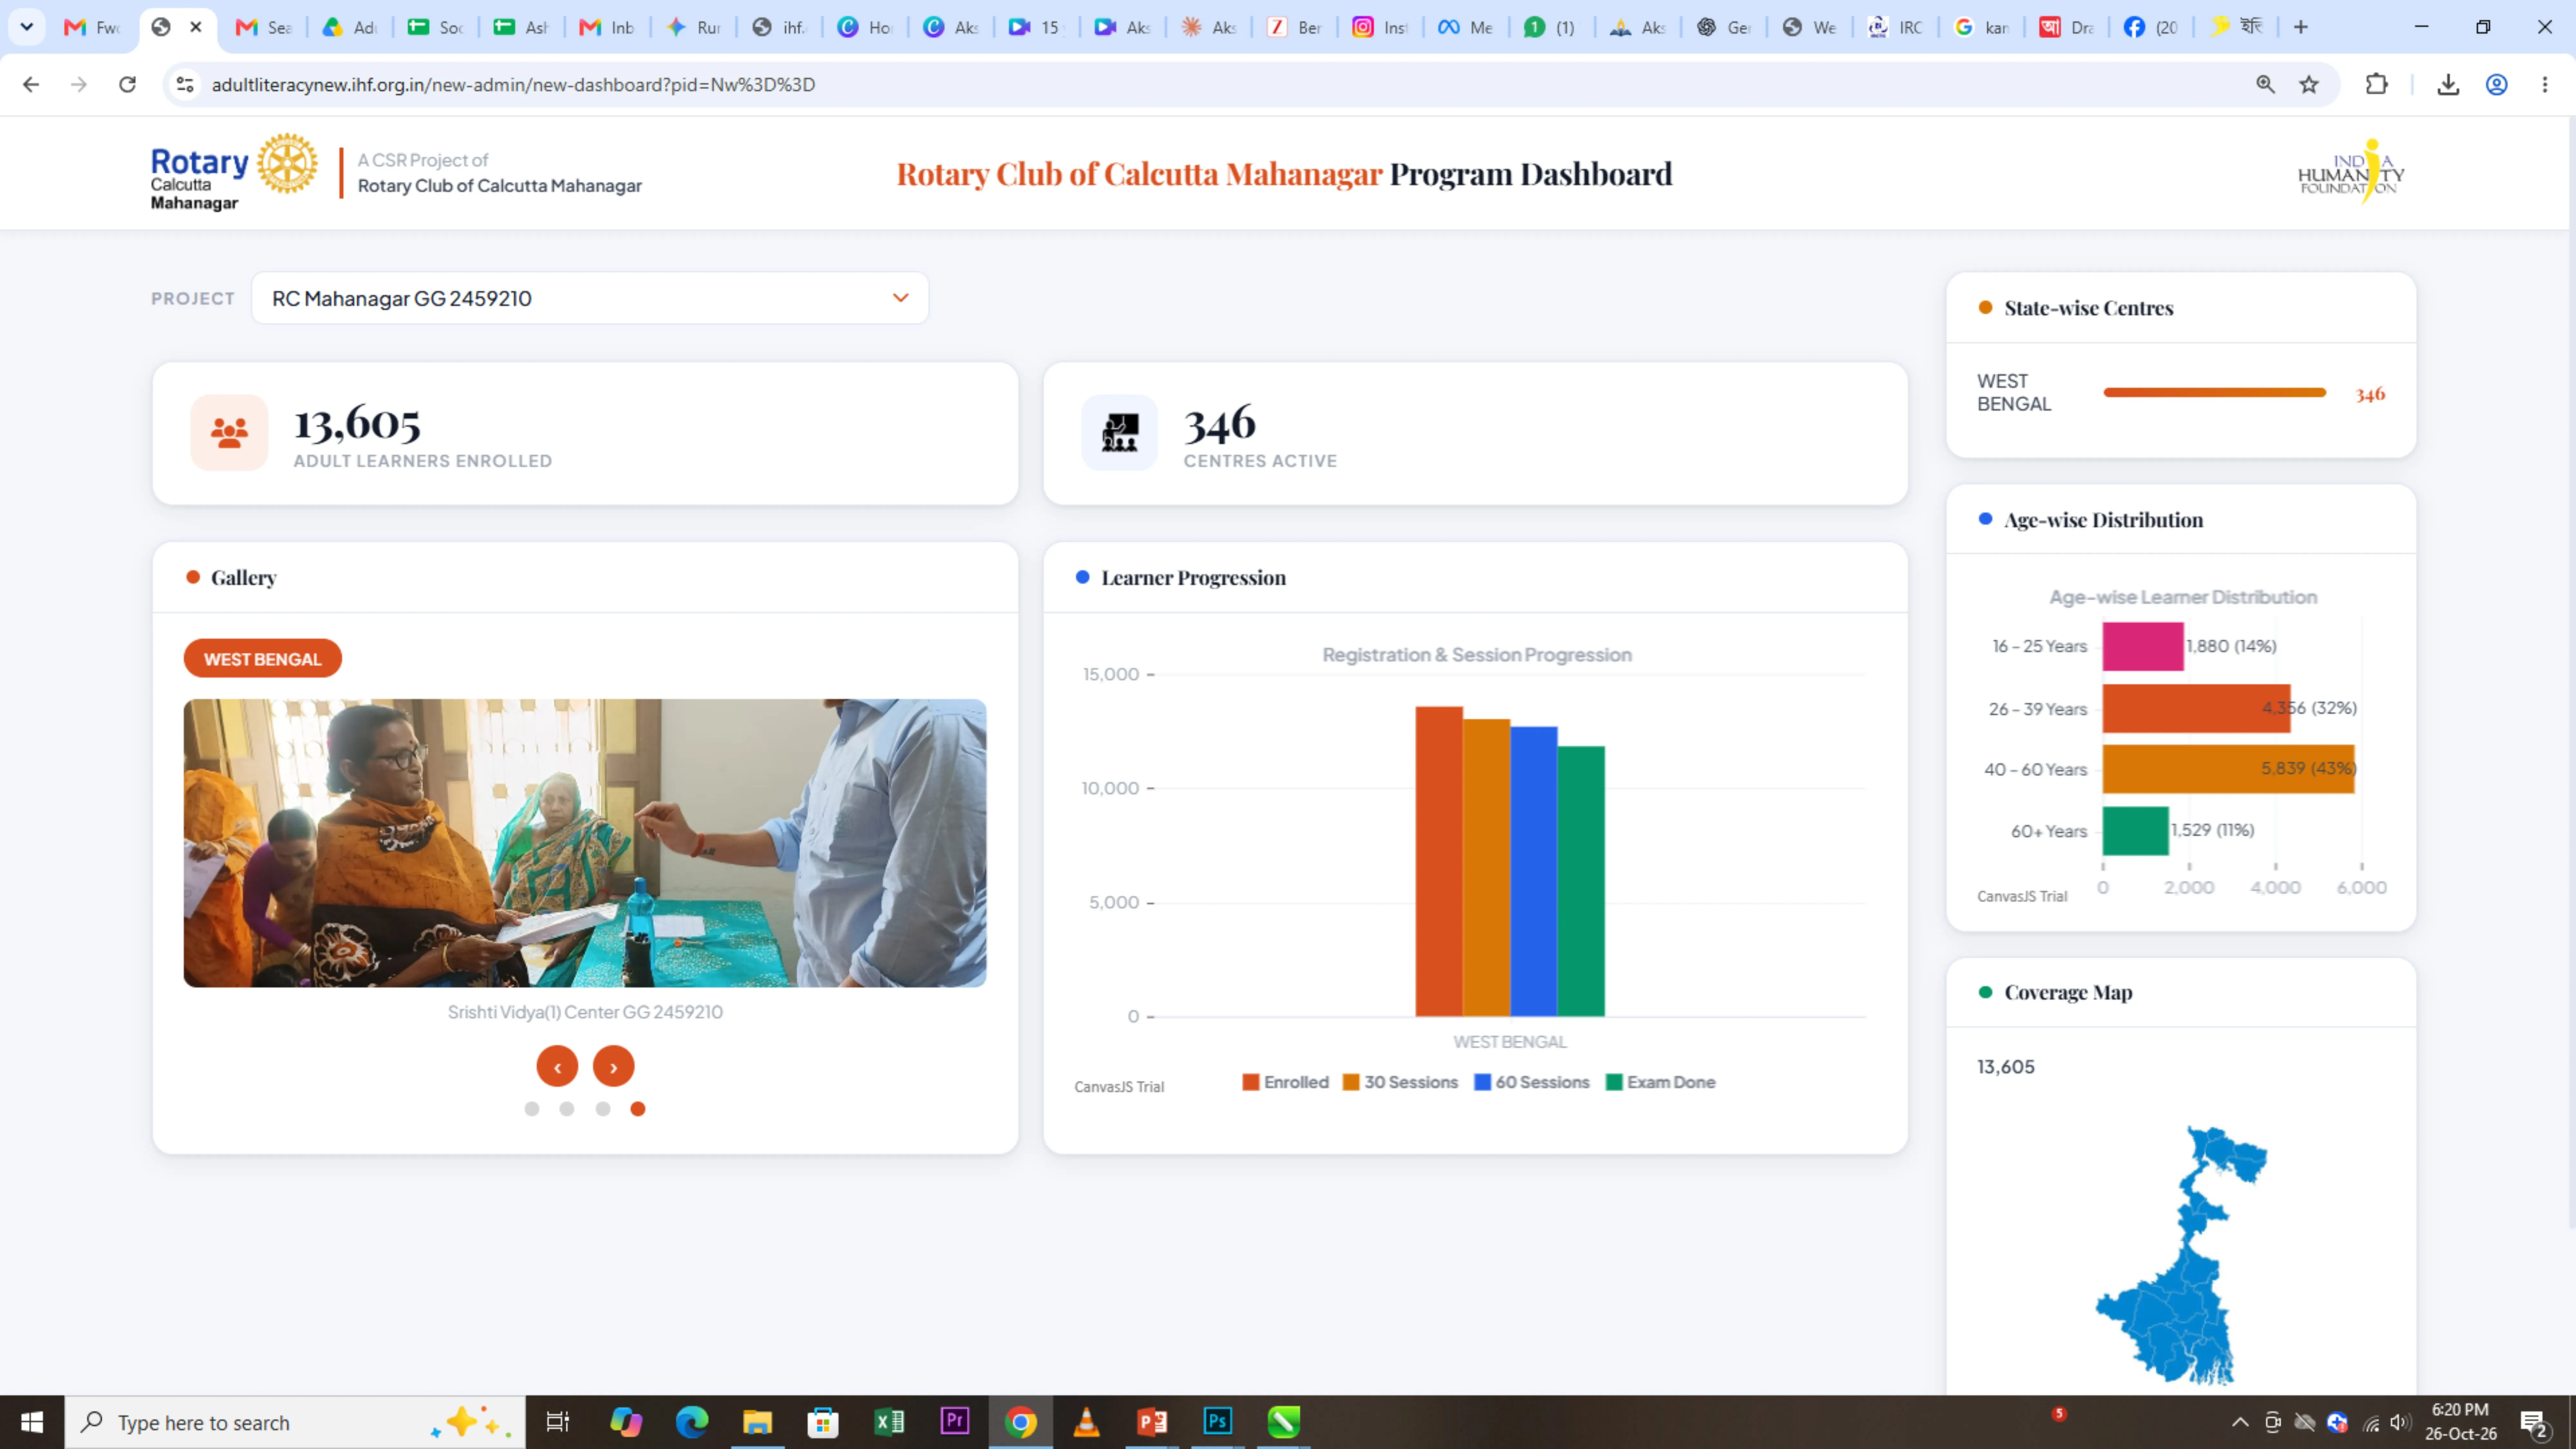Viewport: 2576px width, 1449px height.
Task: Open the Chrome three-dot menu
Action: [2545, 85]
